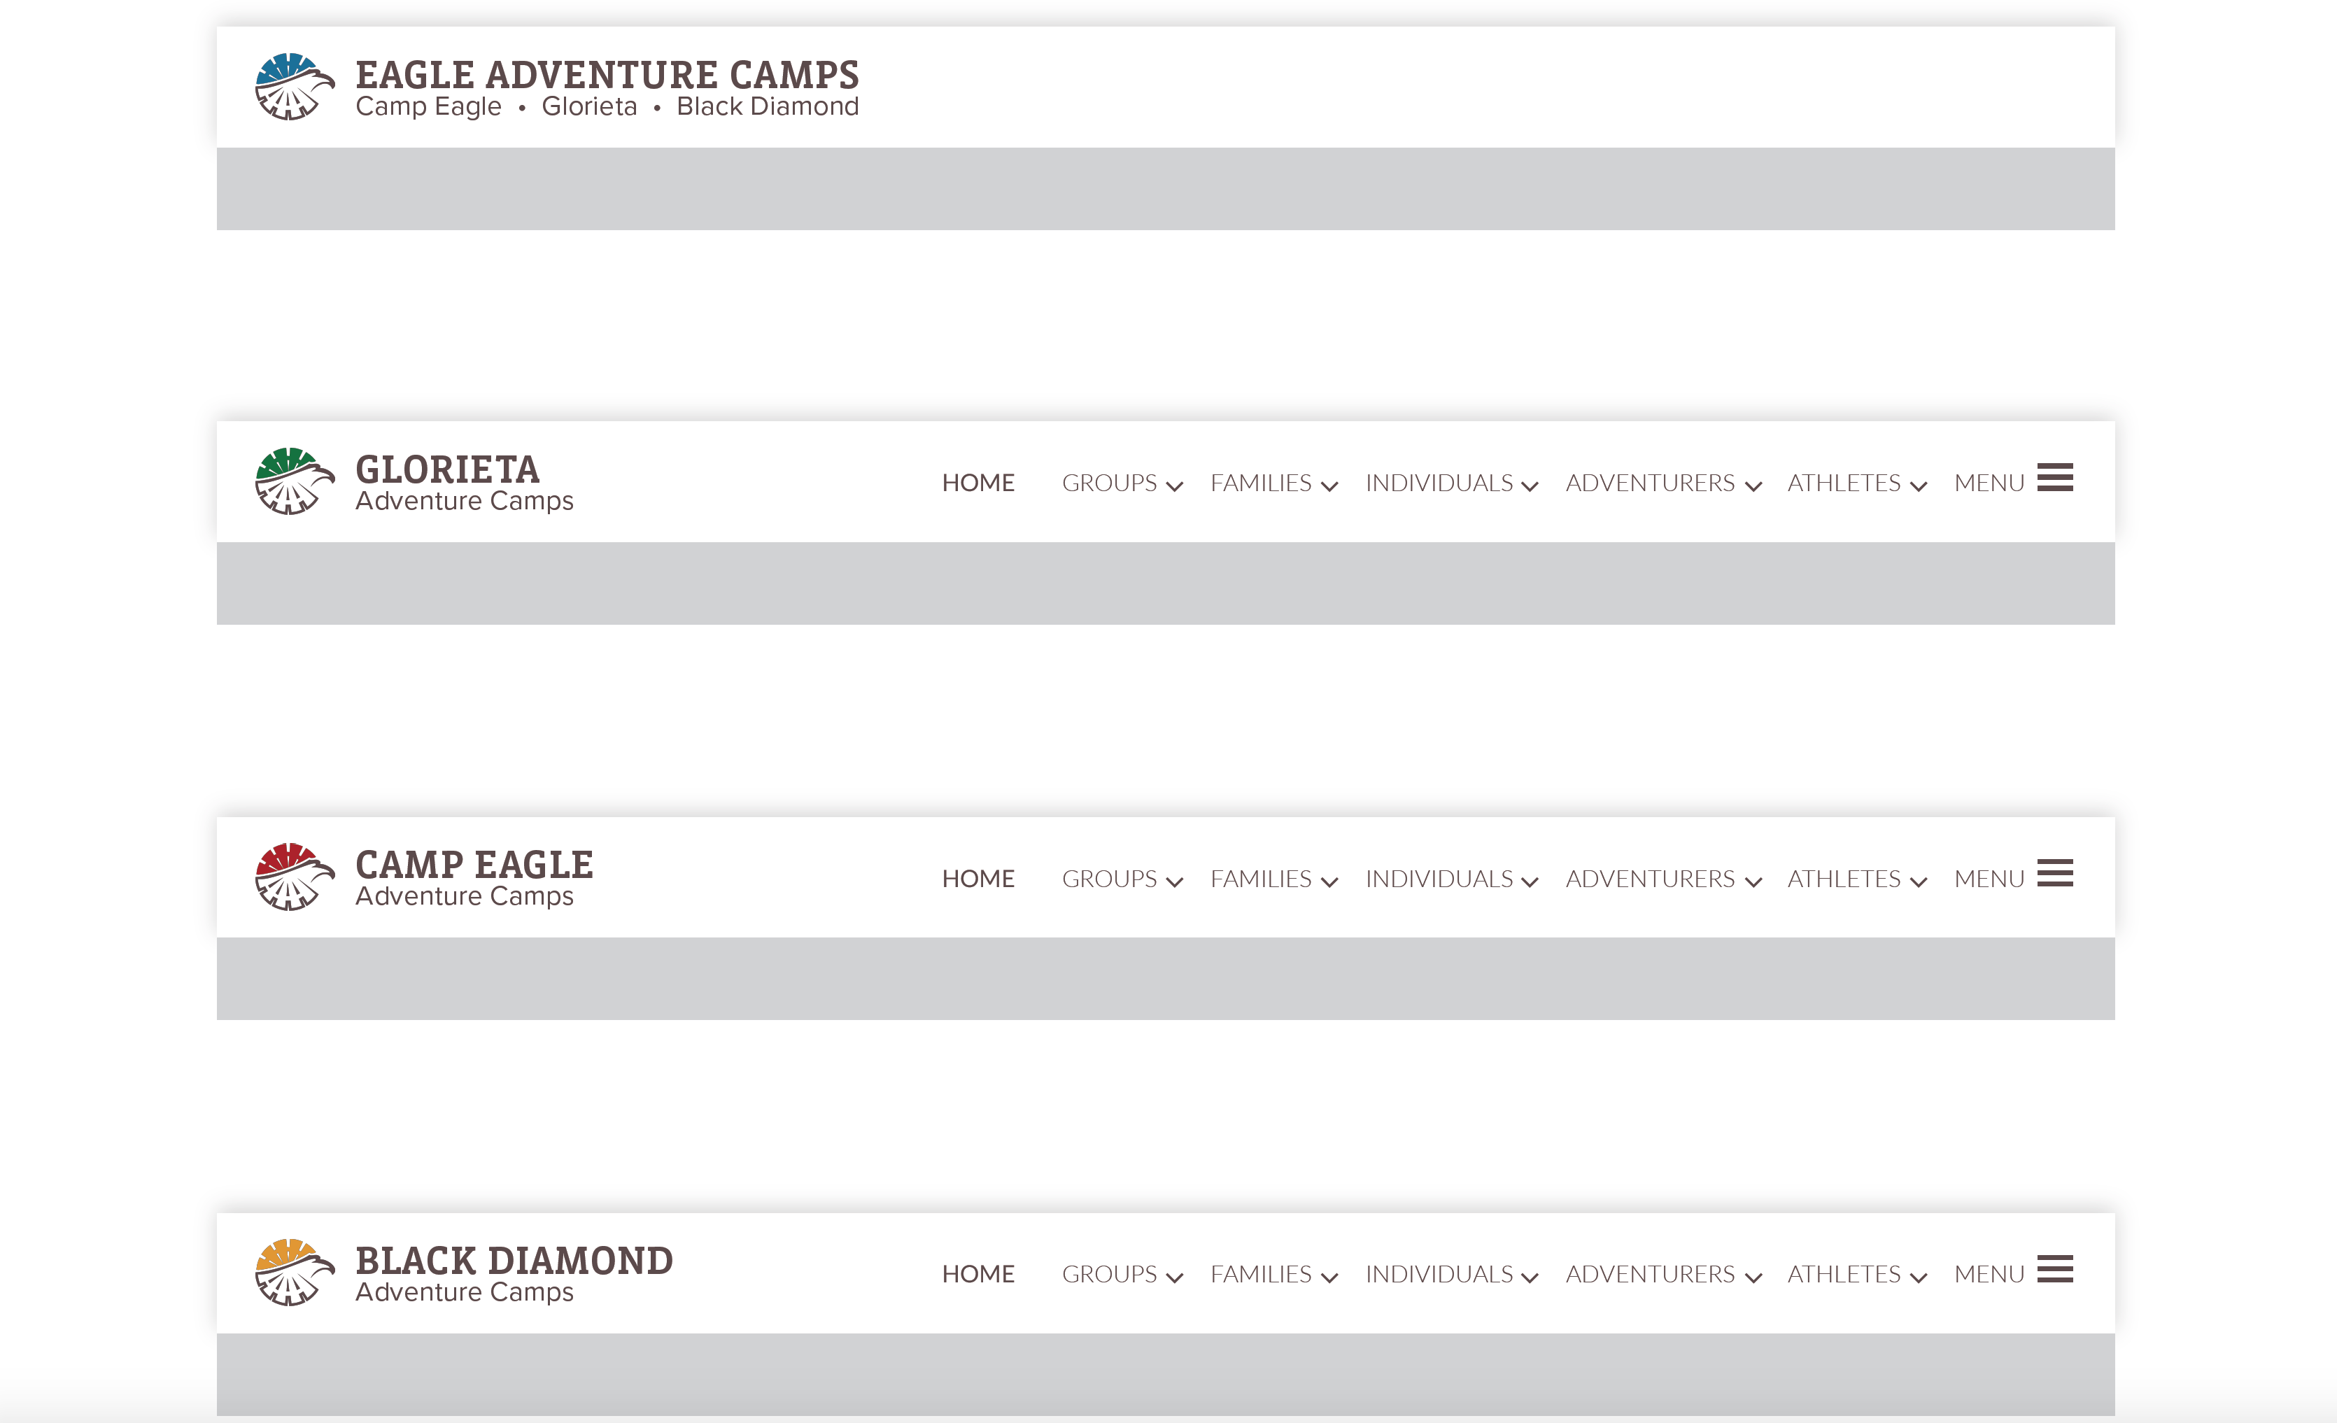Click the red Camp Eagle logo
This screenshot has width=2337, height=1423.
coord(294,877)
